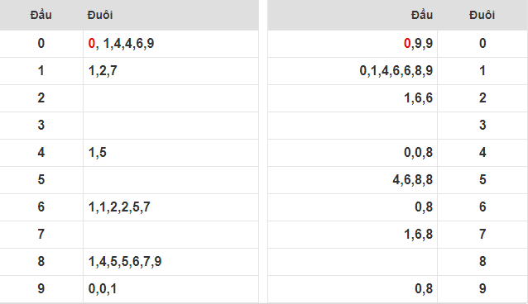Click the left table's Đuôi column header

pyautogui.click(x=100, y=15)
